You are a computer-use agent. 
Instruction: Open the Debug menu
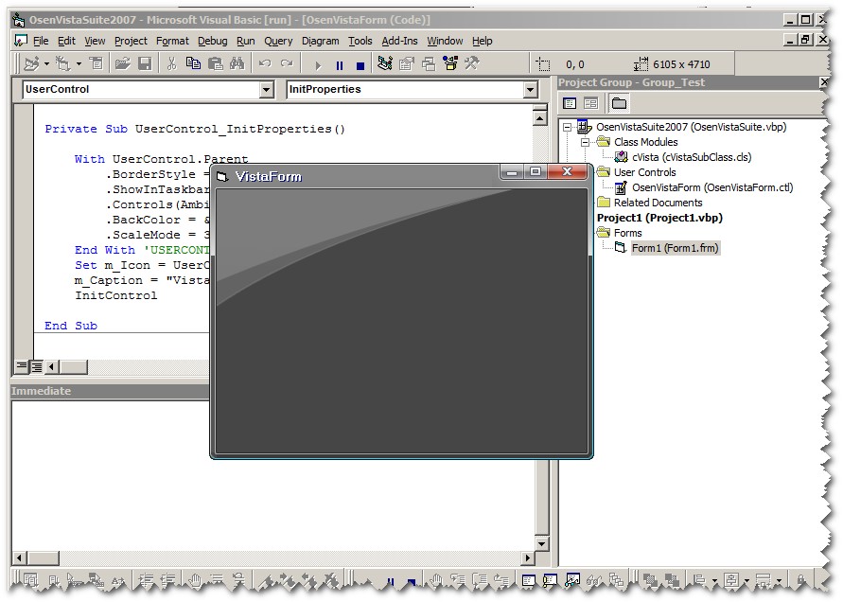[212, 41]
